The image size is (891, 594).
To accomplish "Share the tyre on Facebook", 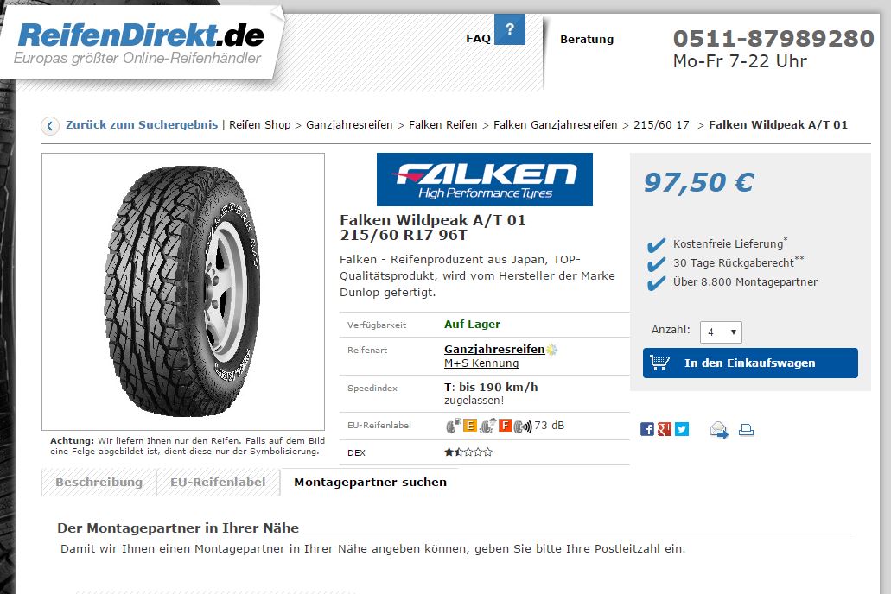I will coord(646,429).
